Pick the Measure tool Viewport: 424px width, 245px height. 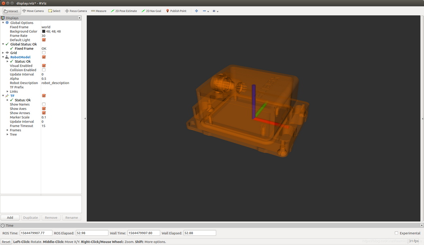click(x=99, y=11)
